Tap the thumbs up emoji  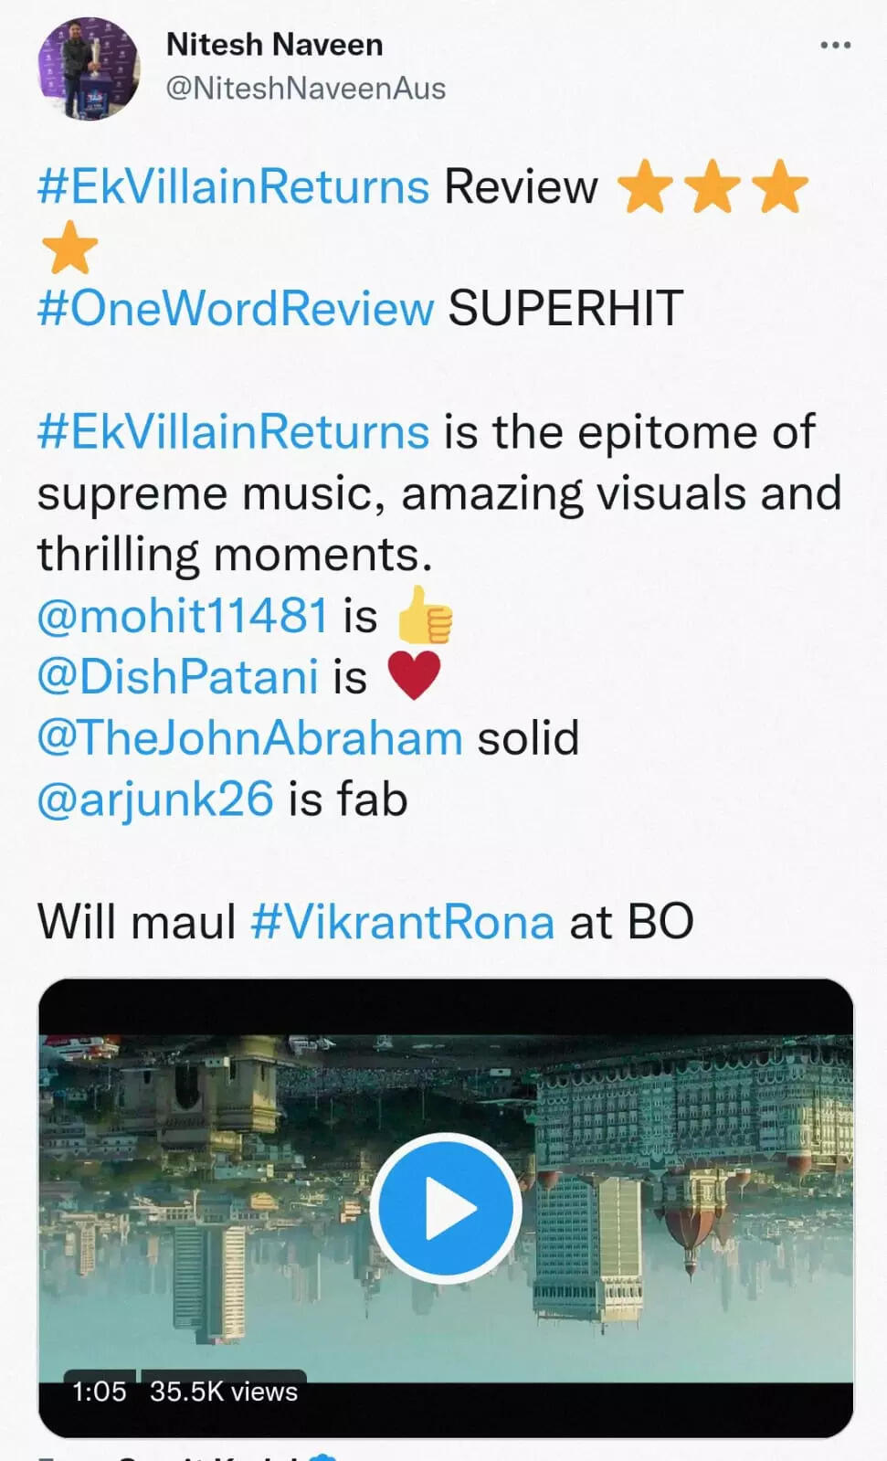click(425, 615)
